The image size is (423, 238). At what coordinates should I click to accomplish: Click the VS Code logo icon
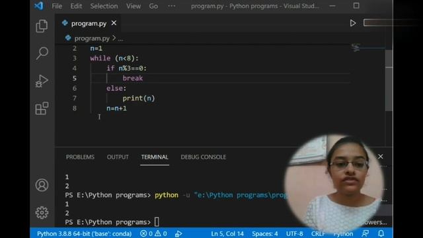tap(39, 6)
